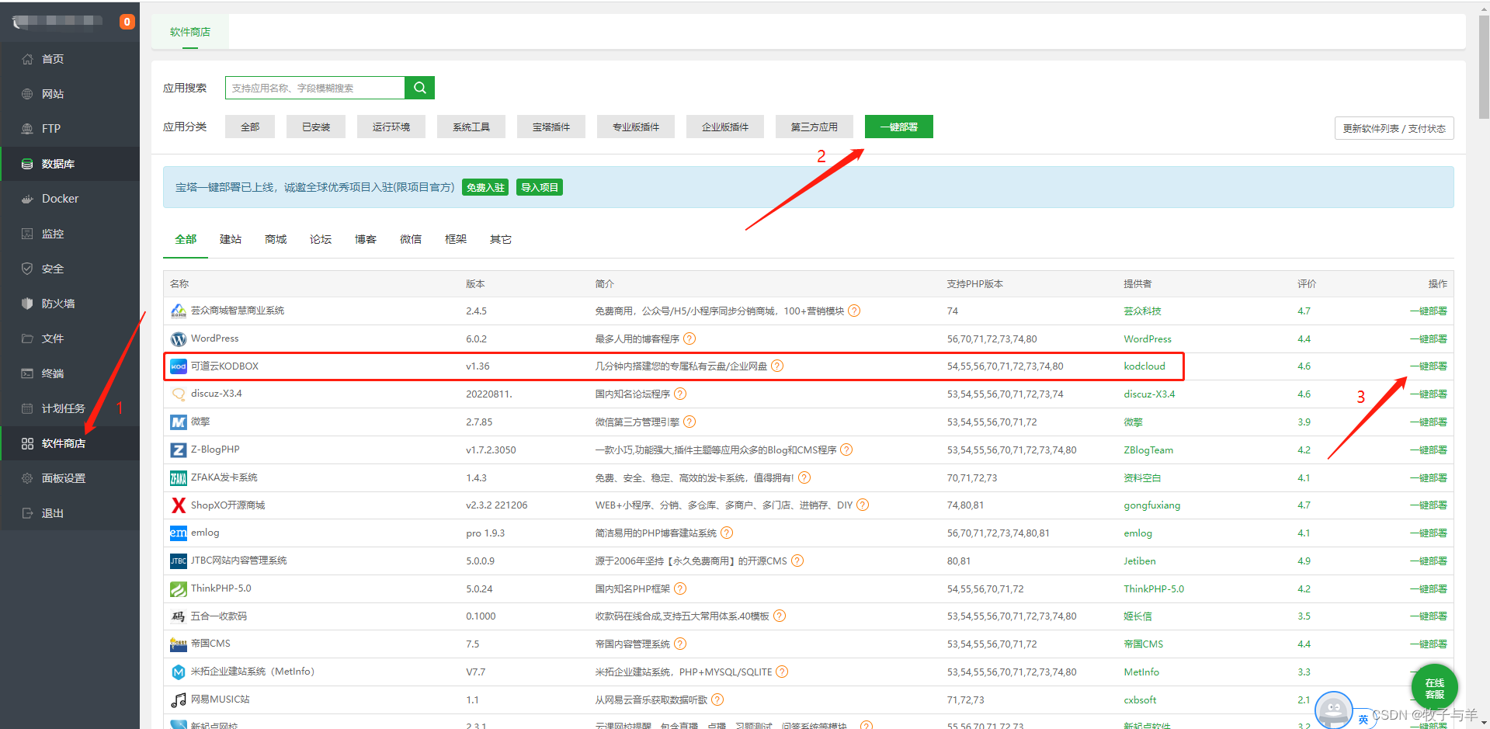Click the 4.9 rating of JTBC row
The image size is (1490, 729).
pos(1304,561)
